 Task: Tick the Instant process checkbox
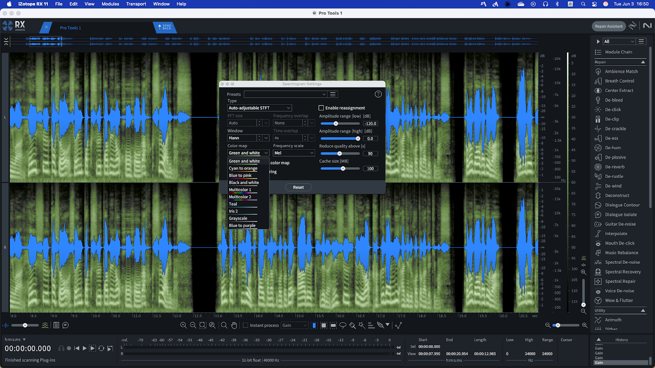[246, 325]
